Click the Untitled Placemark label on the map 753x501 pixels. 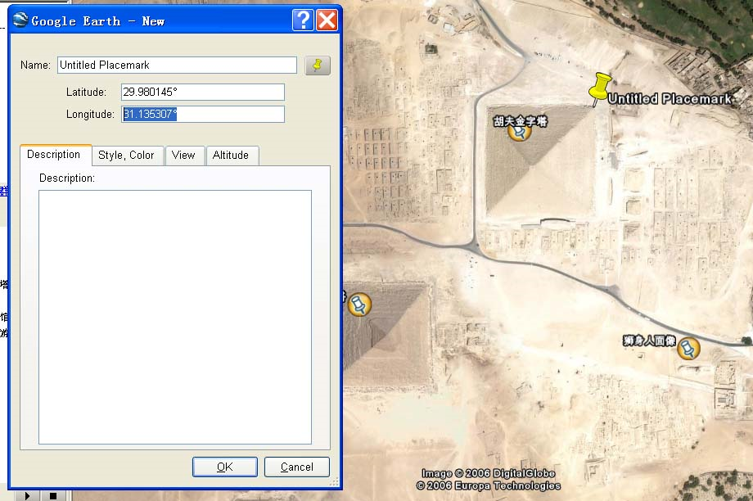[x=670, y=99]
